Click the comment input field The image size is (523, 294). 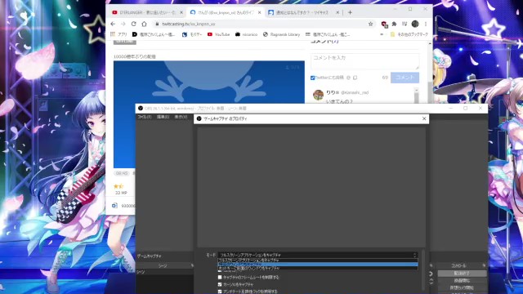pyautogui.click(x=364, y=61)
